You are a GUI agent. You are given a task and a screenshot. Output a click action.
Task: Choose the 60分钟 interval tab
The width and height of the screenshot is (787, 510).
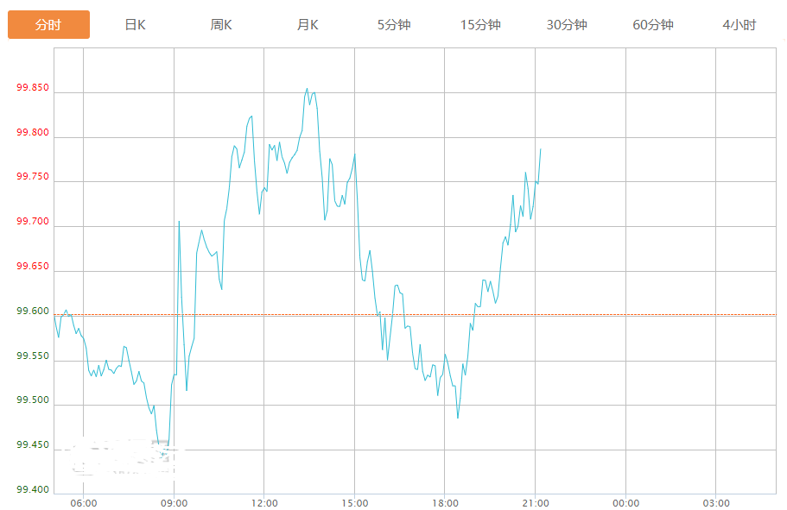point(653,24)
